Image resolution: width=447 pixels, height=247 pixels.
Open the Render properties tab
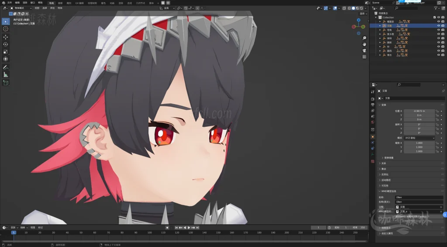point(373,99)
